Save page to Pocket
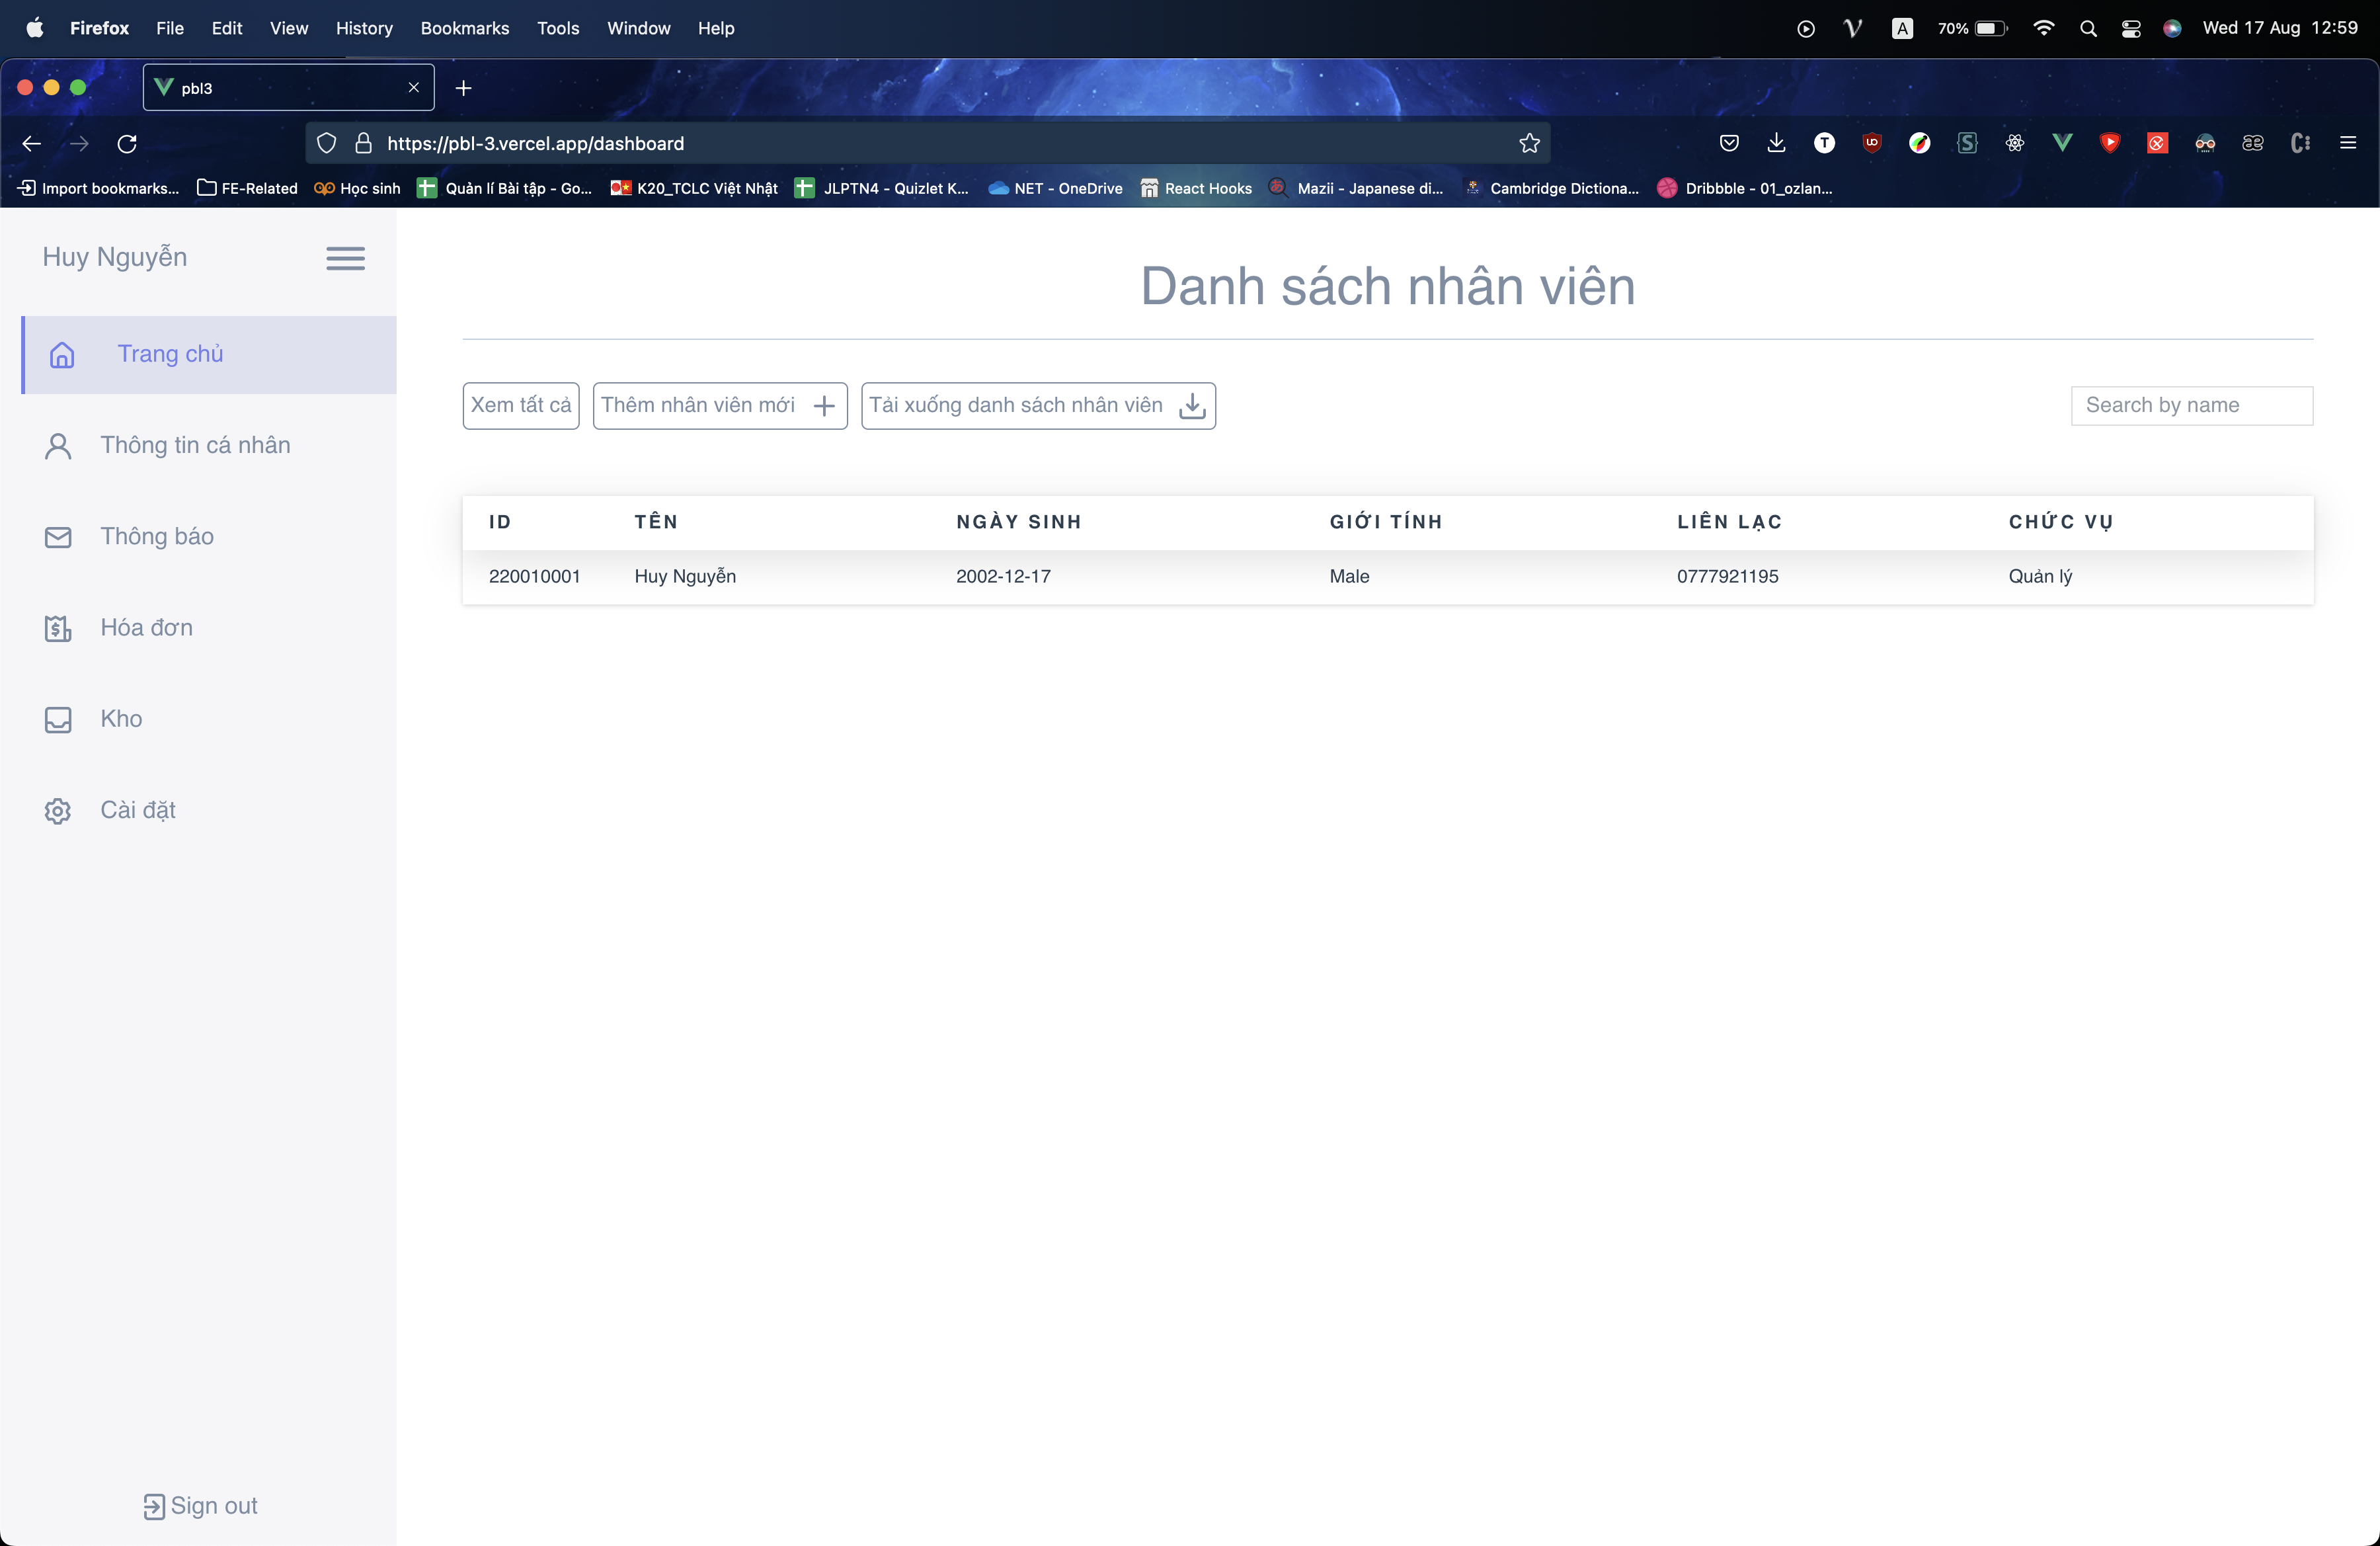2380x1546 pixels. (1730, 143)
